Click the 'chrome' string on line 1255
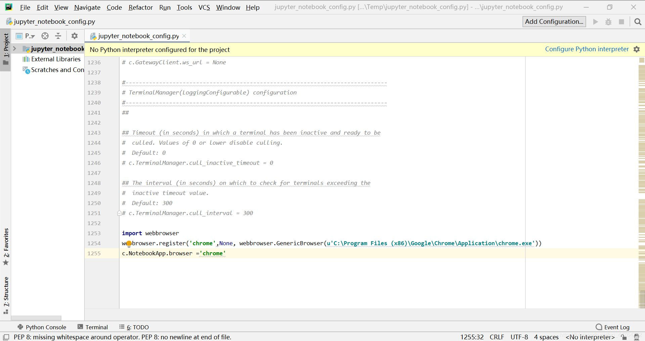The image size is (645, 341). pos(212,254)
